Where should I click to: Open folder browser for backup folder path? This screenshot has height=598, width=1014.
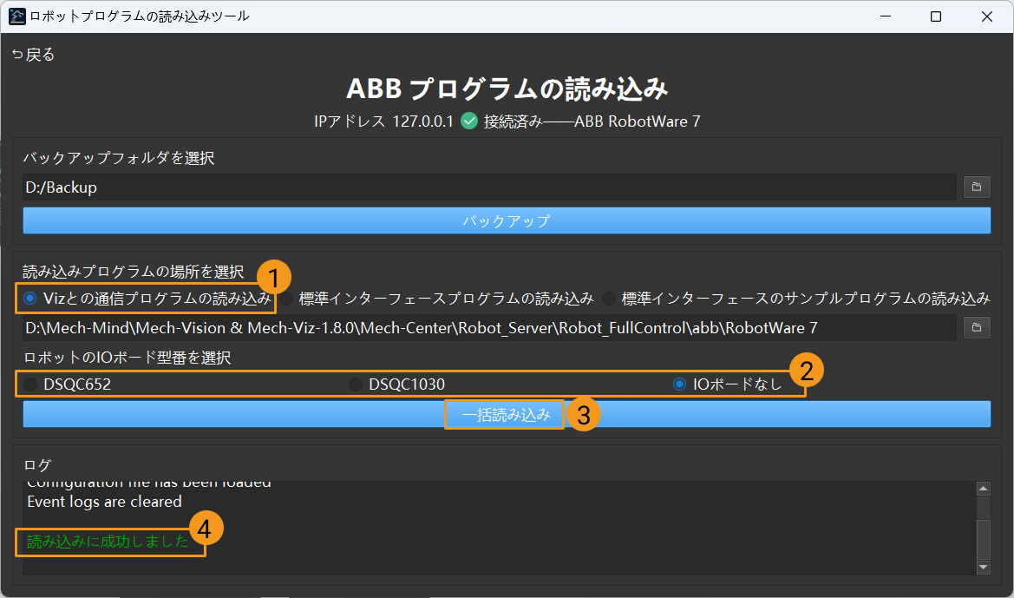pos(977,187)
